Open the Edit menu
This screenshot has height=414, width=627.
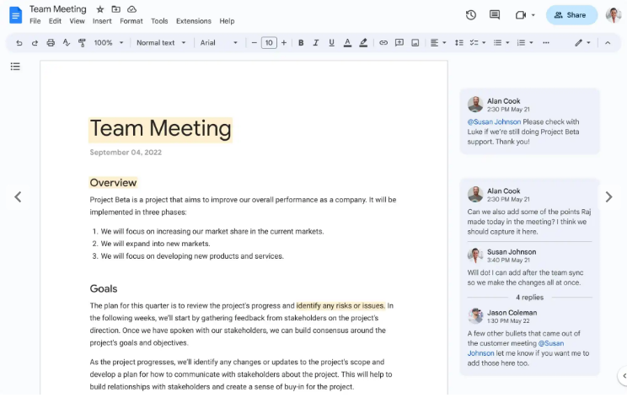55,21
